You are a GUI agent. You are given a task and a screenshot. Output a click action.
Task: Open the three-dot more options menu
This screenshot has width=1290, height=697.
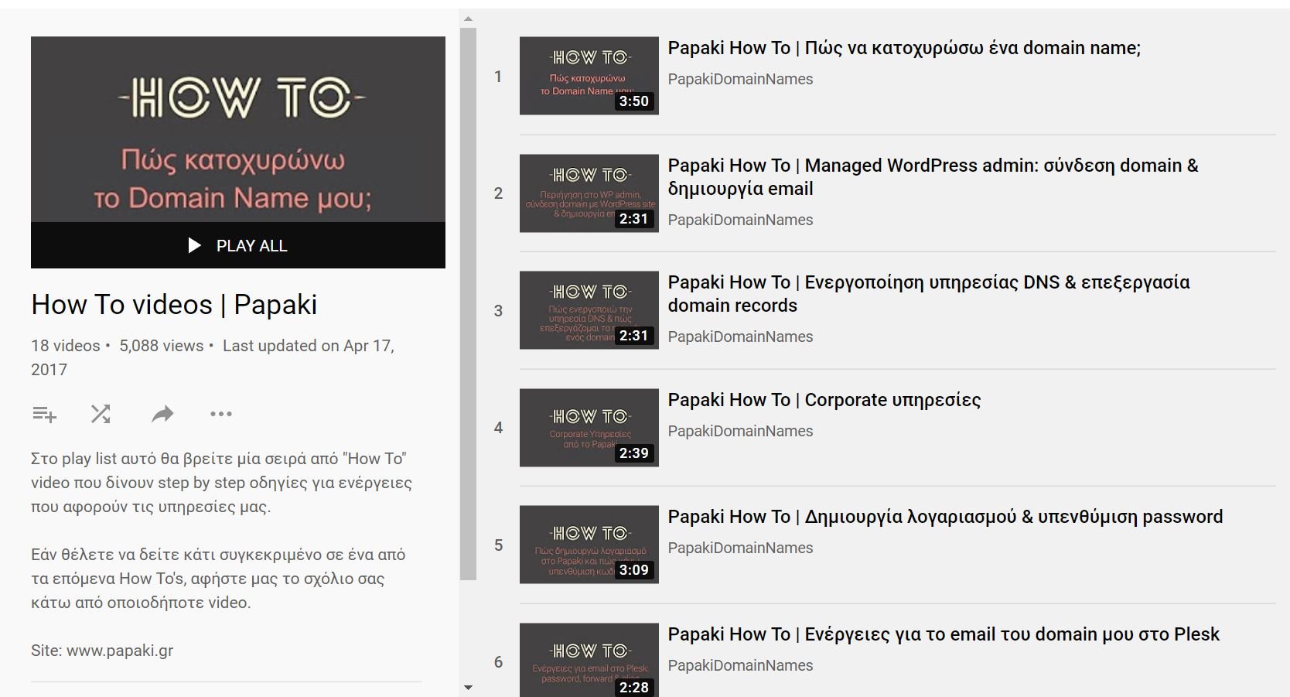tap(221, 414)
